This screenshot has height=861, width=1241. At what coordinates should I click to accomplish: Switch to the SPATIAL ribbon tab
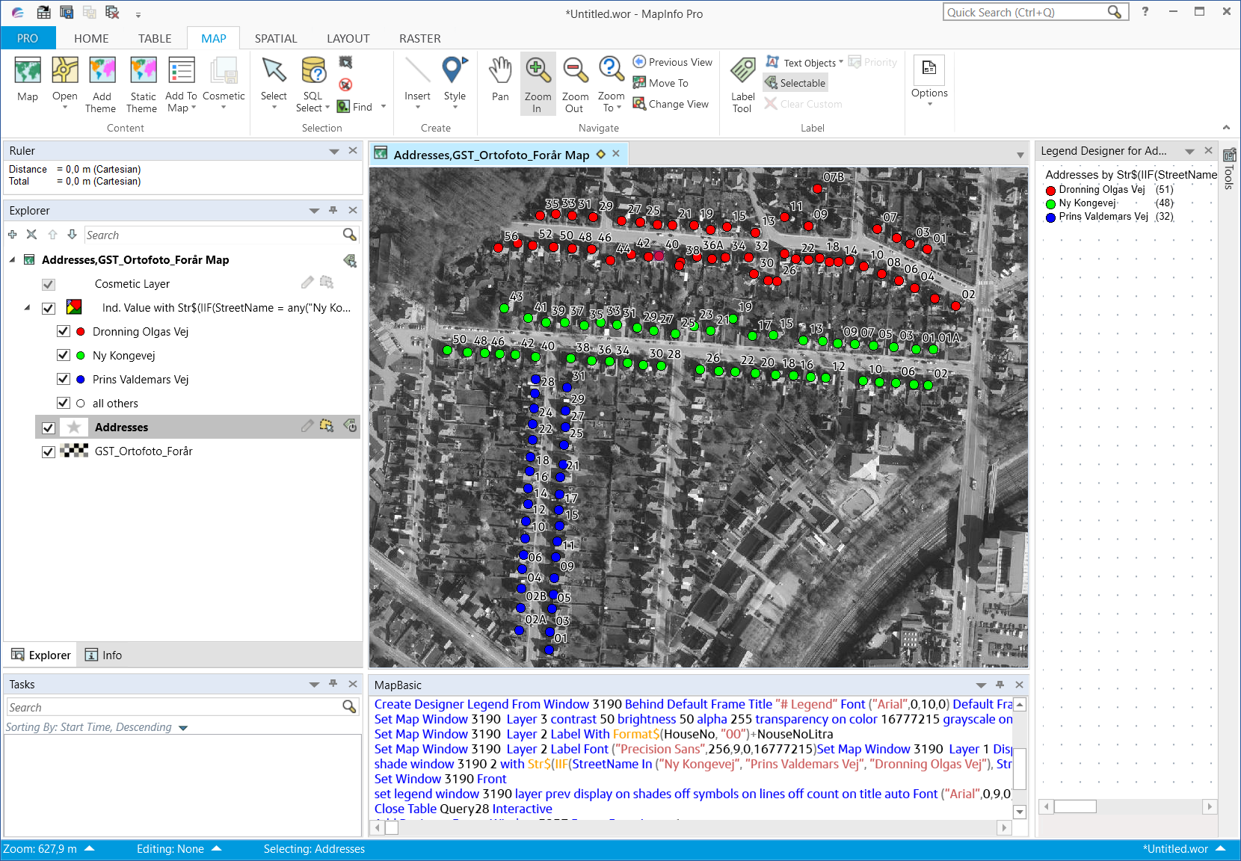(276, 38)
